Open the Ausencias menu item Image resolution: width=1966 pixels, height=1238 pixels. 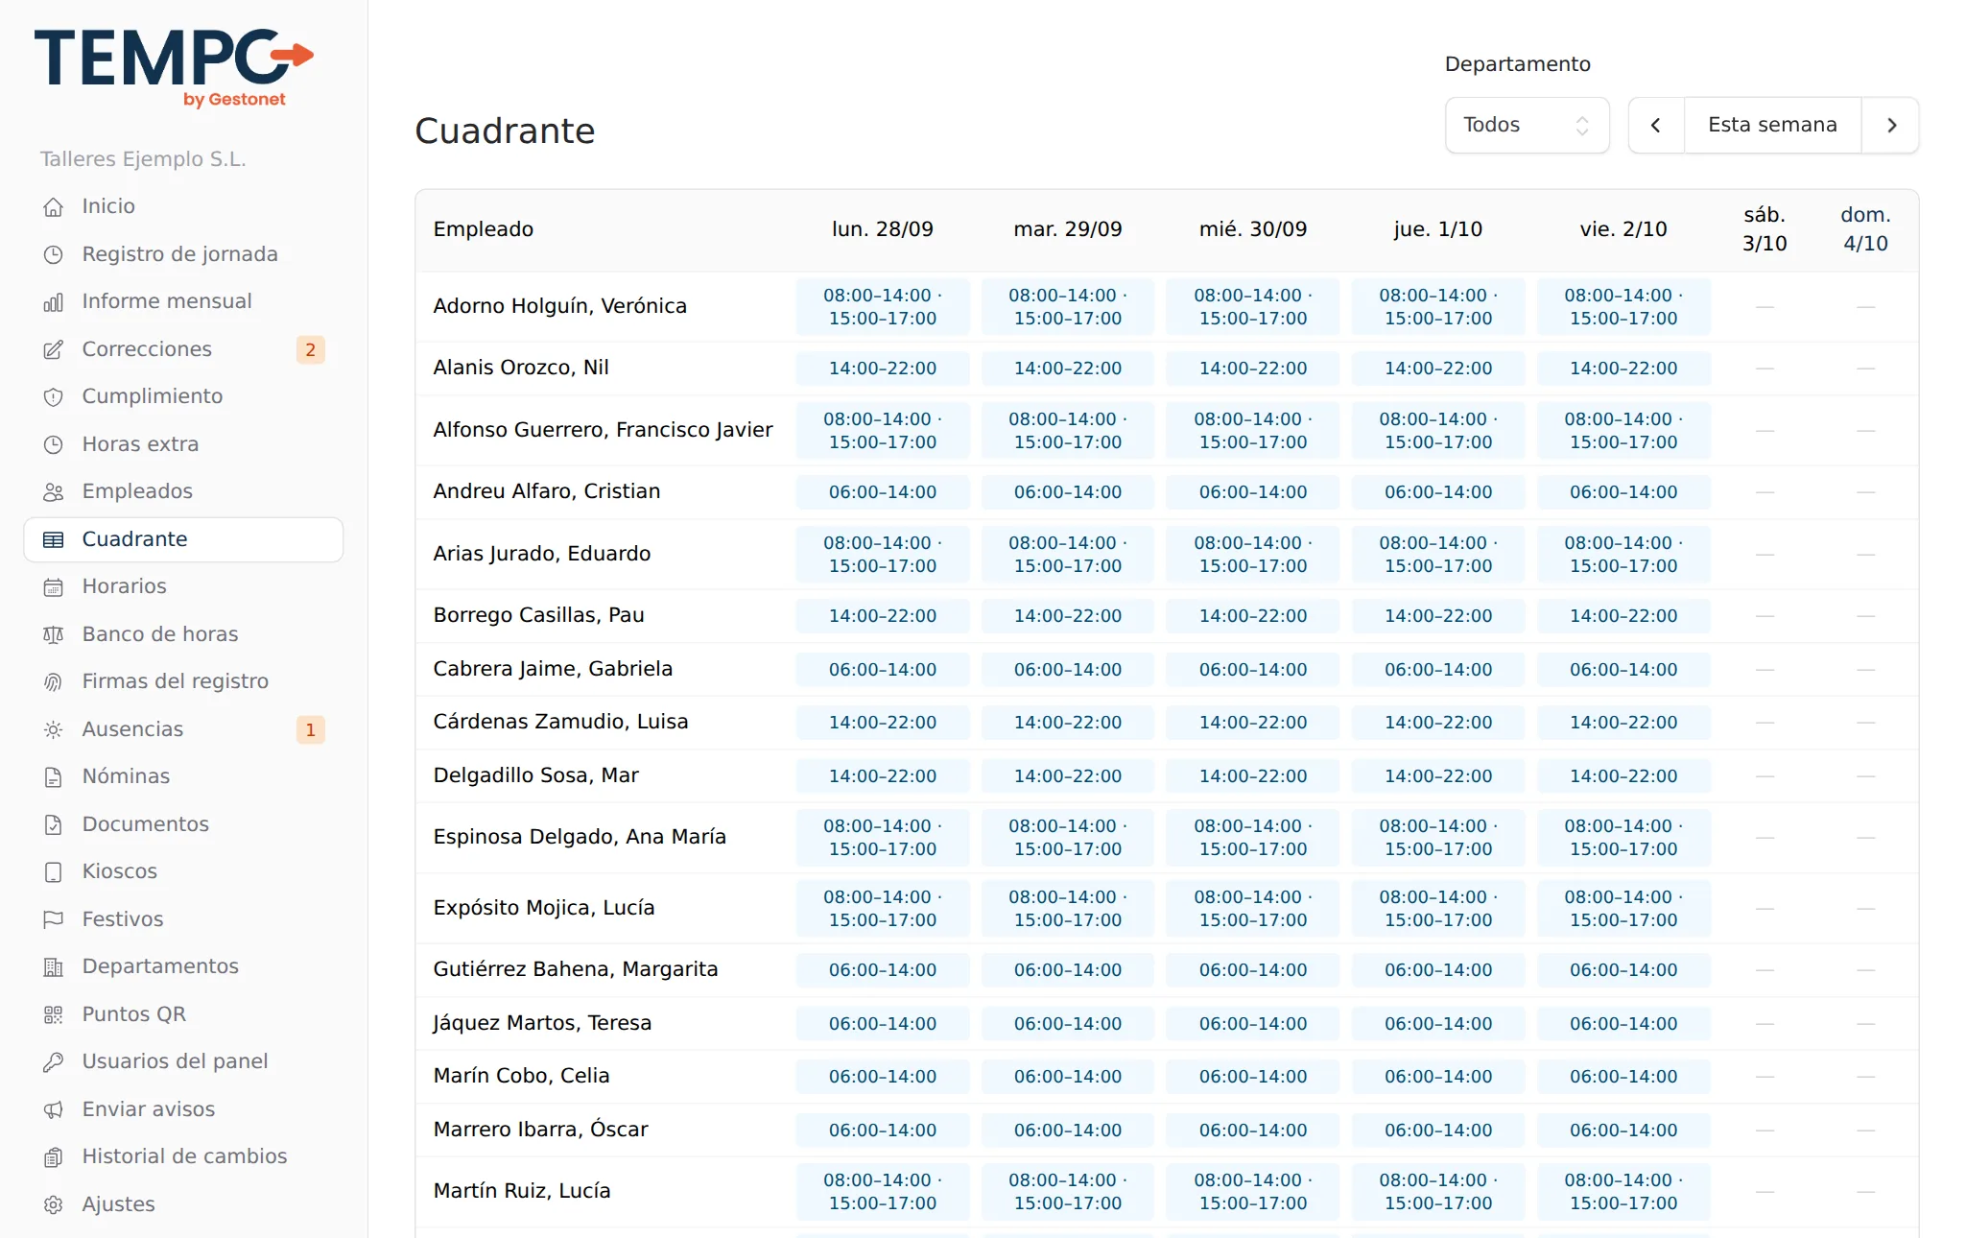[x=183, y=729]
